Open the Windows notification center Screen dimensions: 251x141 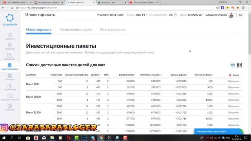coord(246,137)
